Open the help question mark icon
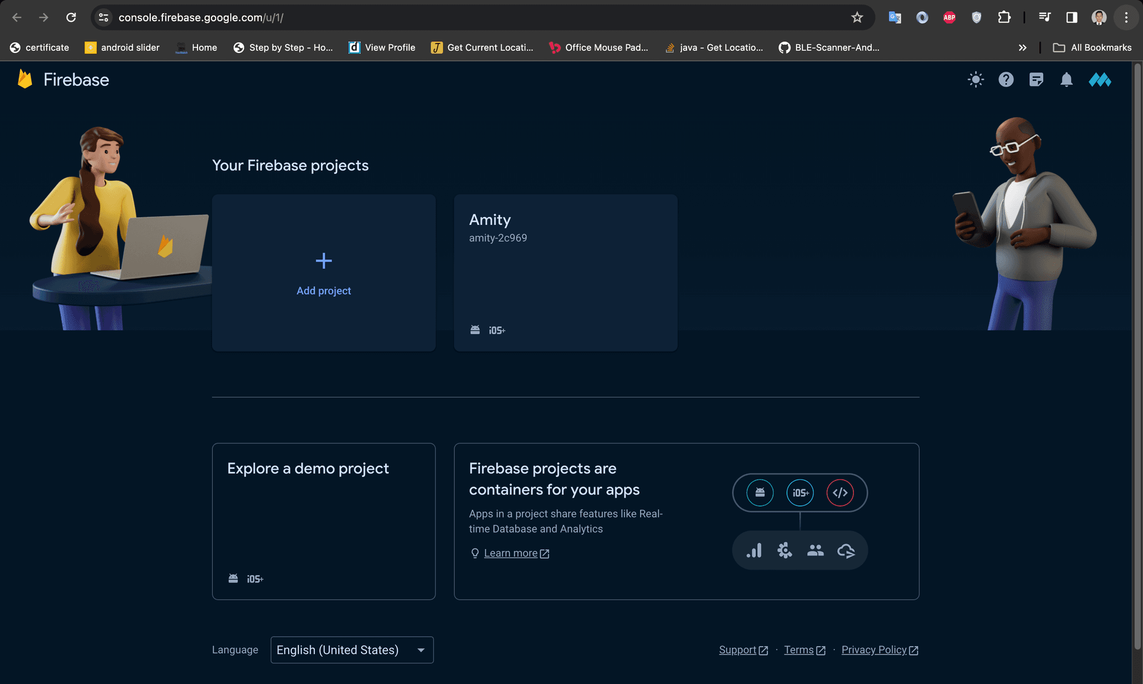This screenshot has width=1143, height=684. tap(1006, 80)
